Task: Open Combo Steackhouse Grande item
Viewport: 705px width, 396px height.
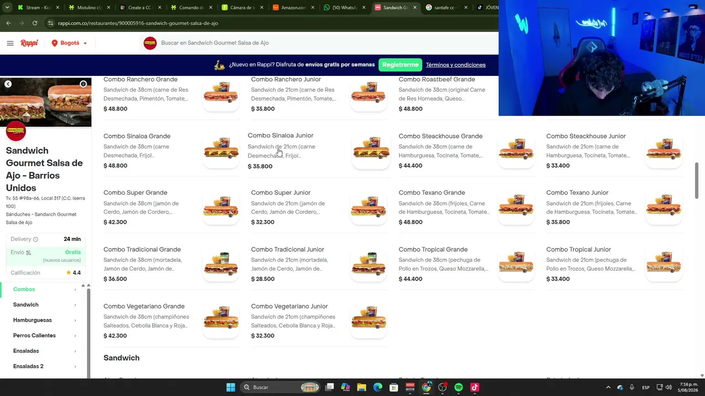Action: pyautogui.click(x=467, y=151)
